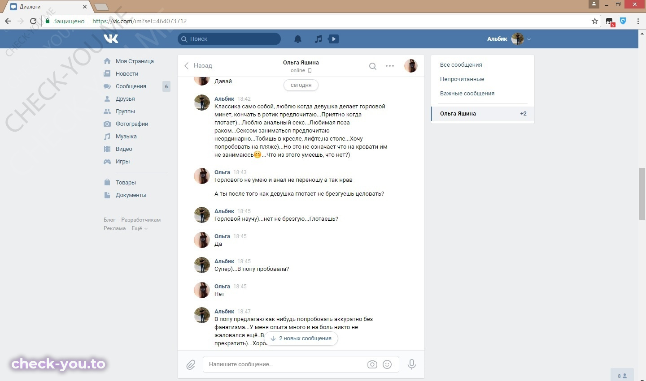646x381 pixels.
Task: Open Фотографии in the sidebar
Action: click(x=132, y=124)
